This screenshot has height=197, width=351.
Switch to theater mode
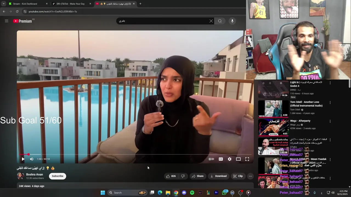[238, 159]
